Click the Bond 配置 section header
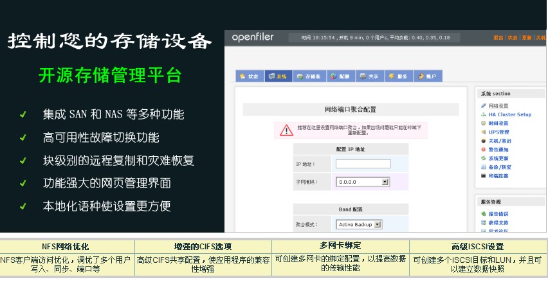 351,209
